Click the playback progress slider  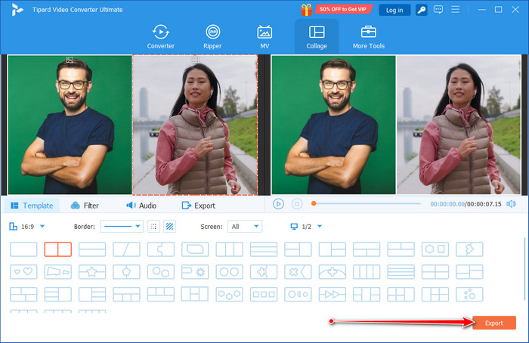click(x=367, y=204)
